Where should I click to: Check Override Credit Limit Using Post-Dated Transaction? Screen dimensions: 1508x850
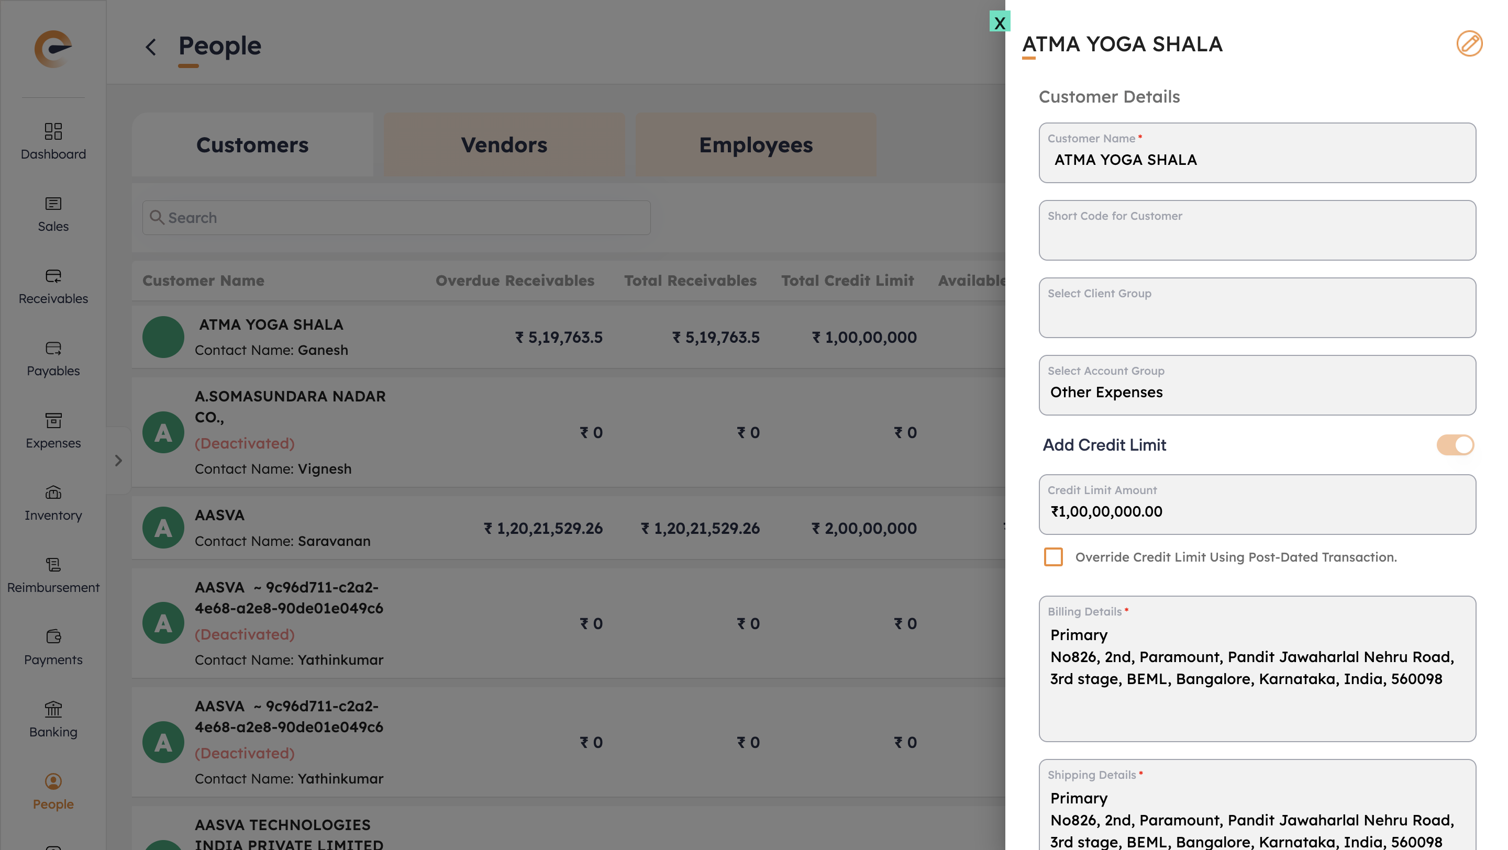click(x=1053, y=556)
